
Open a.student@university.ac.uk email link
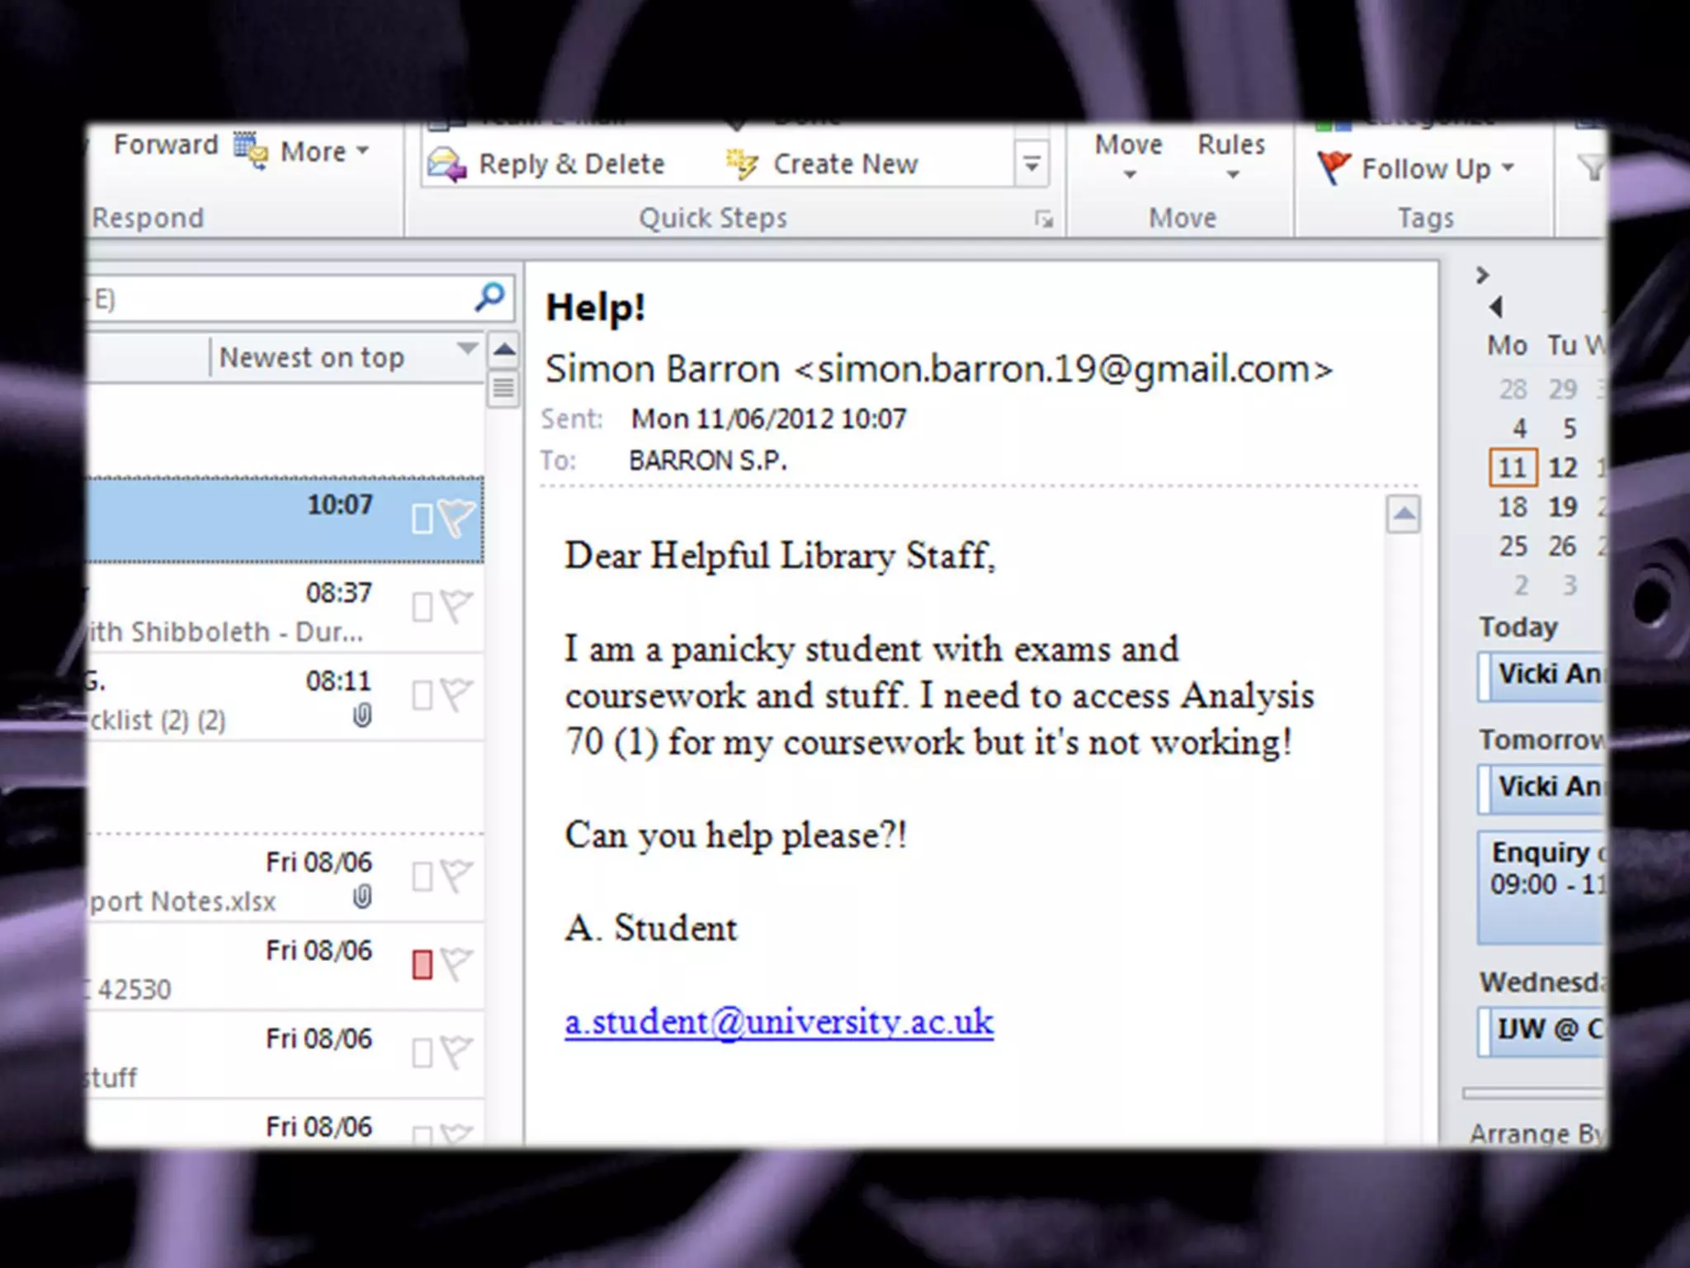[x=778, y=1022]
